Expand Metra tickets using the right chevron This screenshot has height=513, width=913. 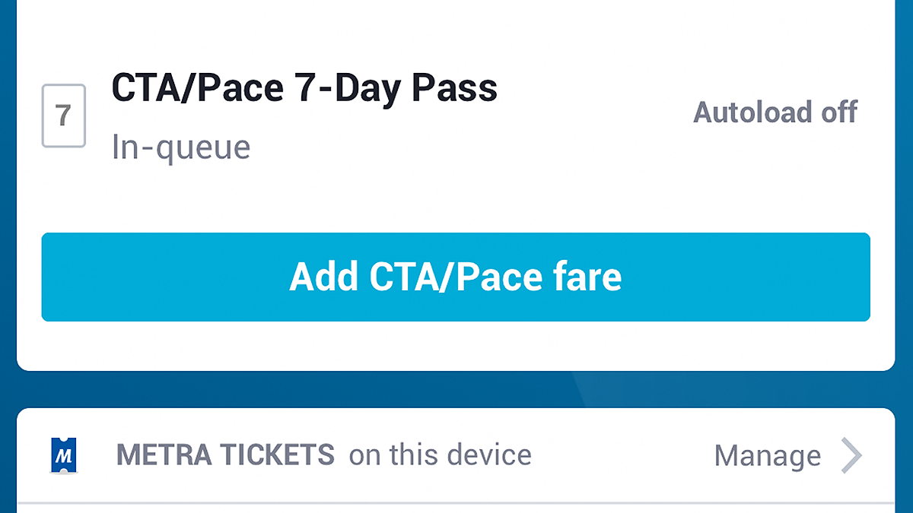click(x=851, y=456)
